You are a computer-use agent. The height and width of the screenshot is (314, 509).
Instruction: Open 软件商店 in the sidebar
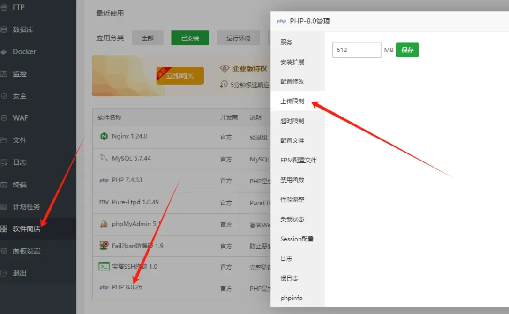pyautogui.click(x=26, y=229)
